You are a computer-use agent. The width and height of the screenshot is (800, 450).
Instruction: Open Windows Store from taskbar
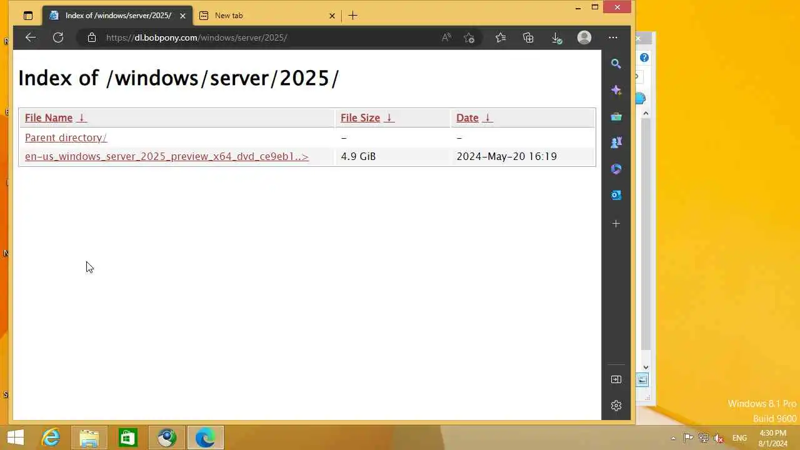coord(128,438)
